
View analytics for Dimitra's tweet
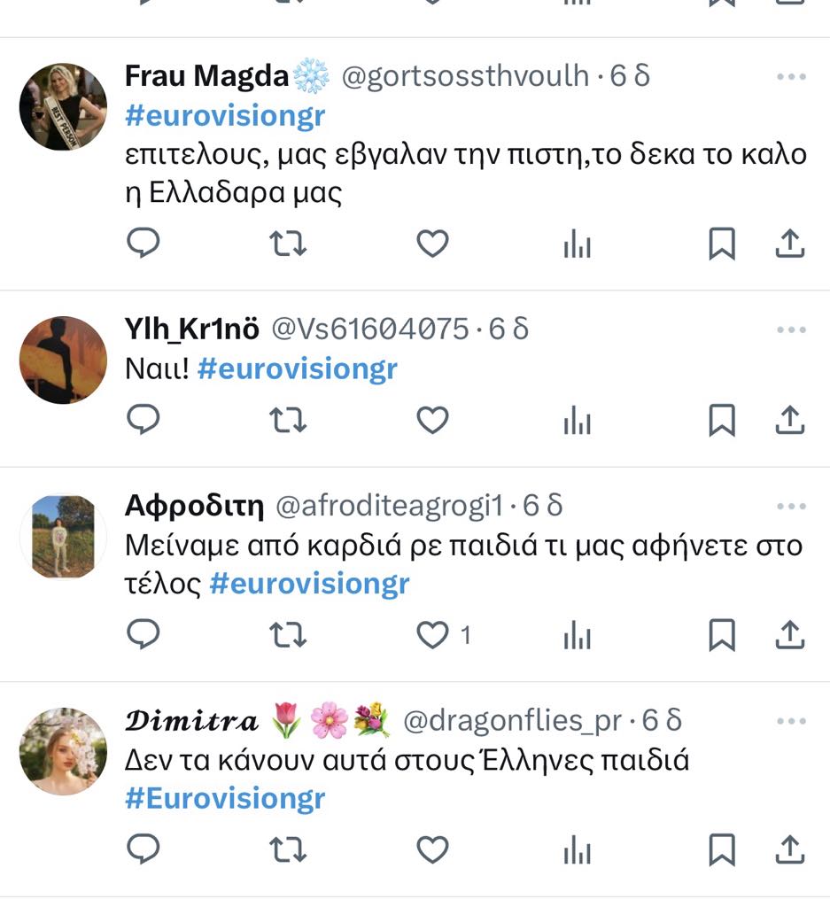pos(577,850)
